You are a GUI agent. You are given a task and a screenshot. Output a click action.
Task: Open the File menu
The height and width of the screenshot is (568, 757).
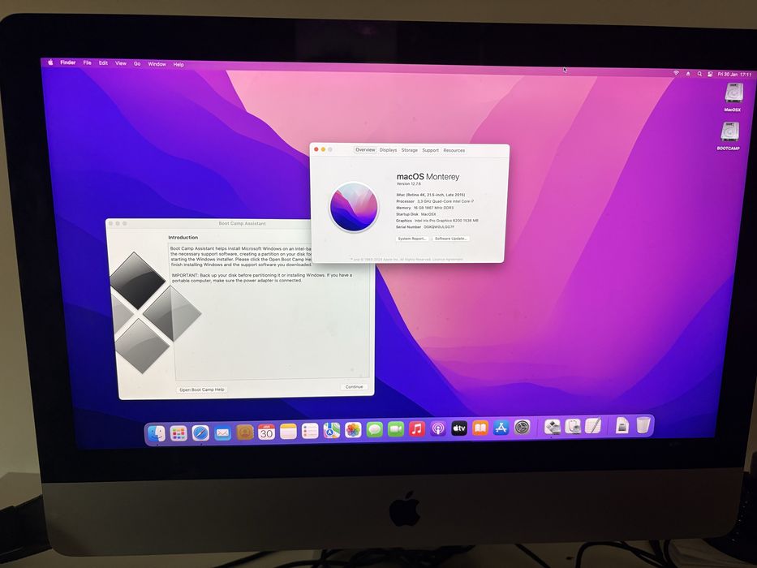(x=88, y=62)
